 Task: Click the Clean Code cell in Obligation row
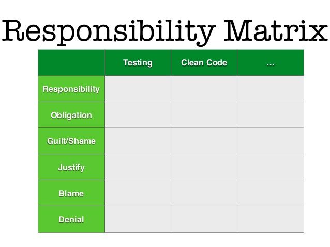(x=204, y=115)
